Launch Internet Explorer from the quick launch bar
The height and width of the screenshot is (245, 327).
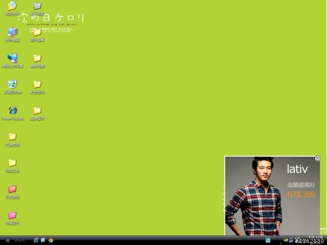pos(36,240)
